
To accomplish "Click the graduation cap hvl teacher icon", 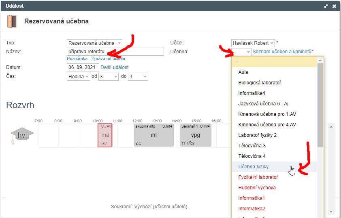I will point(22,136).
